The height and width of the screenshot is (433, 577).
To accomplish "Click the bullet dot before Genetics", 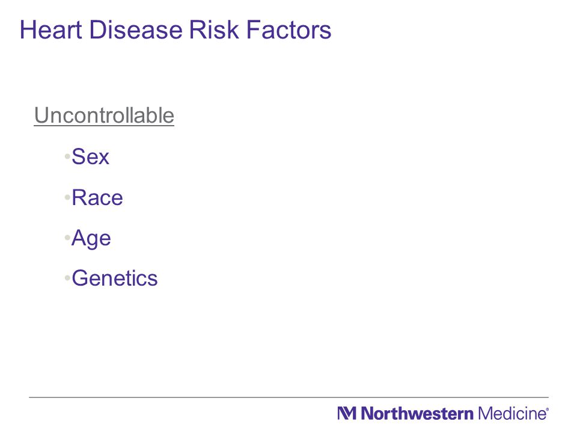I will (67, 278).
